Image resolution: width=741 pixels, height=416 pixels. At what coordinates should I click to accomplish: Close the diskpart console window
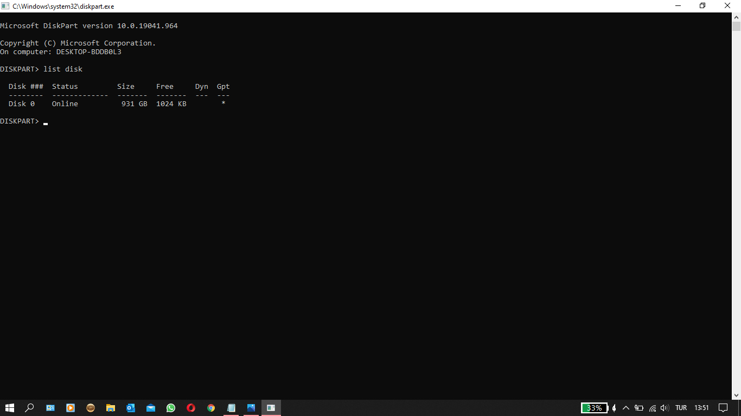728,6
